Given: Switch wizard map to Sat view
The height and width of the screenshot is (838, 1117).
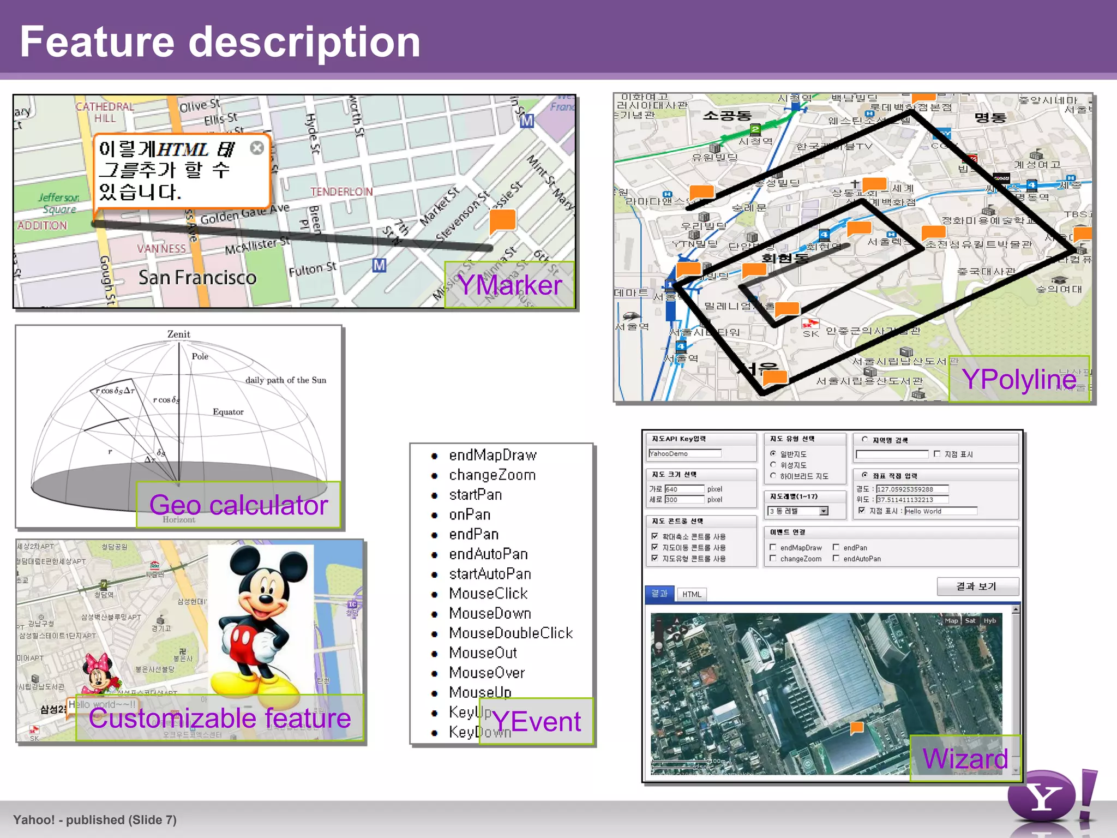Looking at the screenshot, I should (970, 621).
